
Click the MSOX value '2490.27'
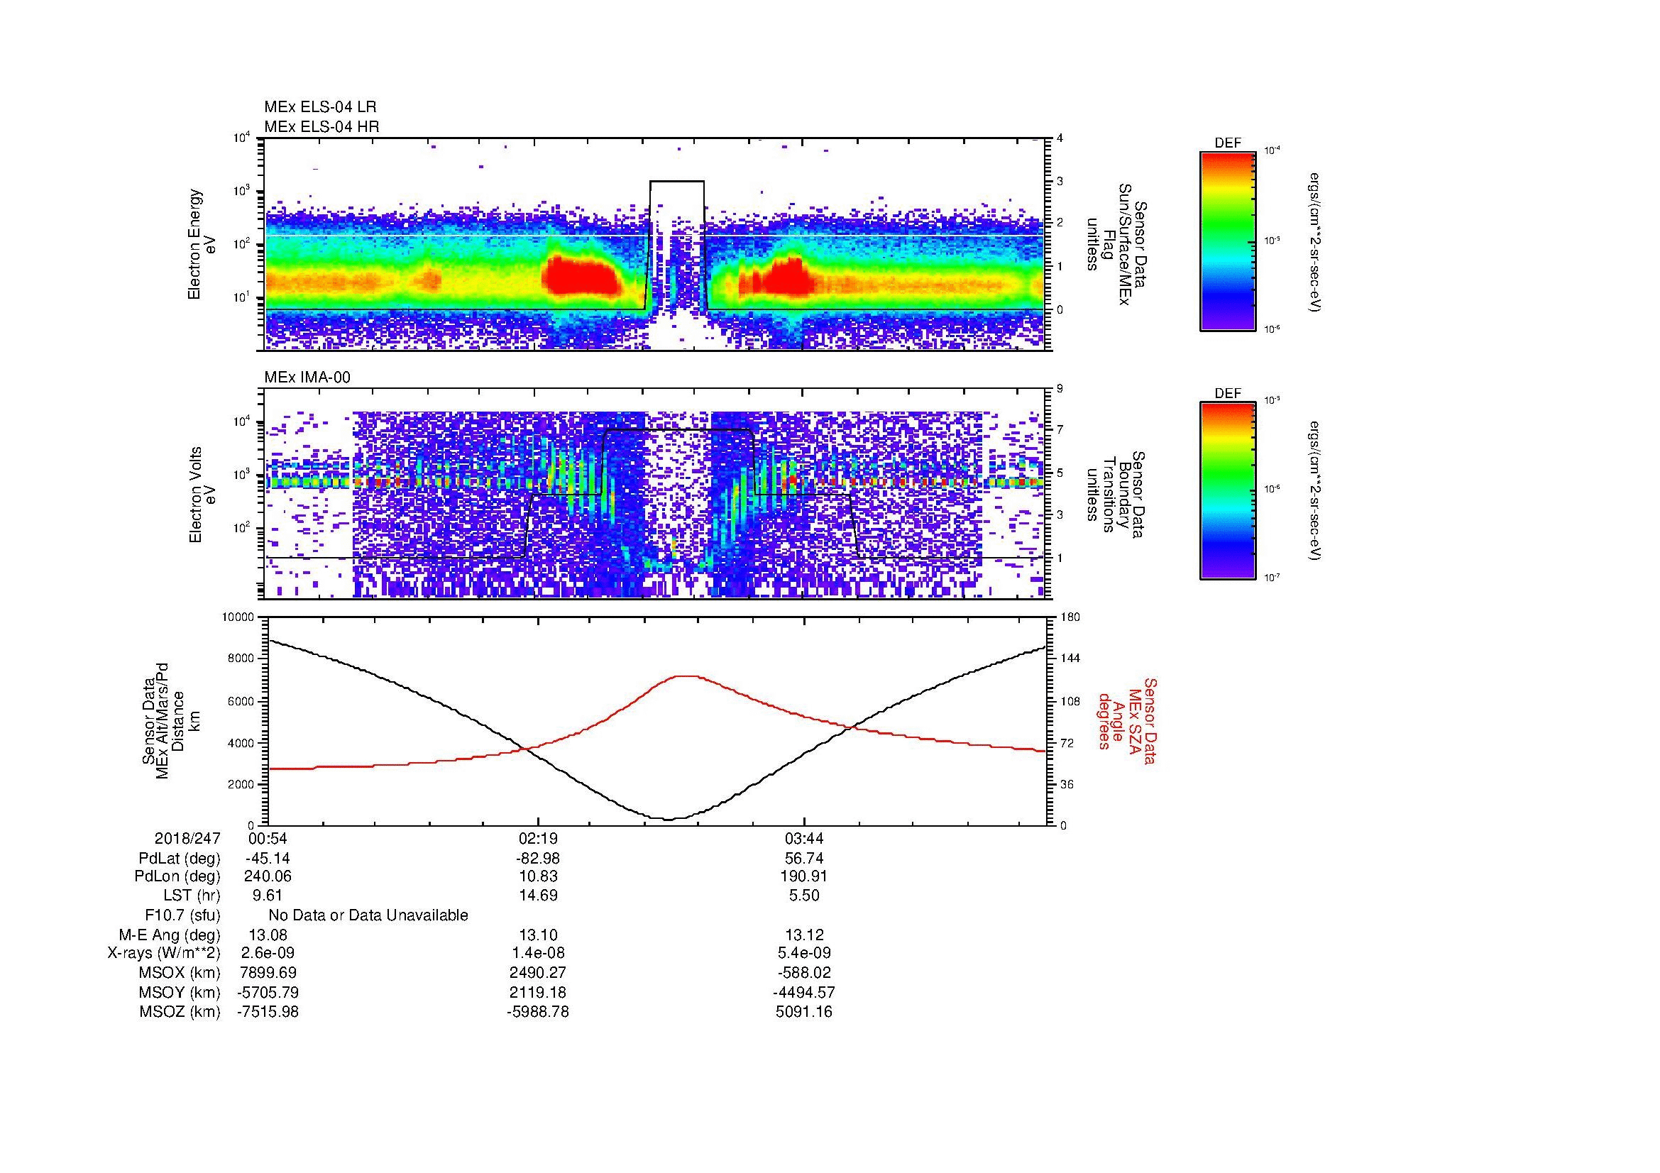[538, 973]
